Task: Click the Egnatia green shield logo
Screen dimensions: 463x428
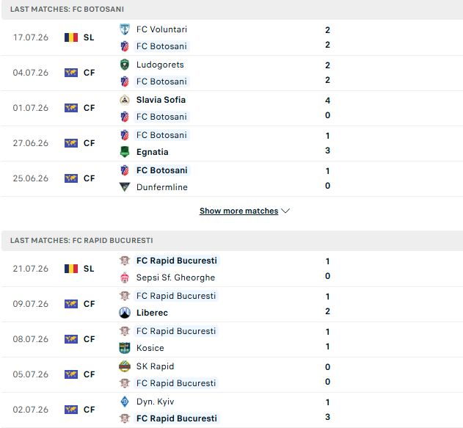Action: [125, 152]
